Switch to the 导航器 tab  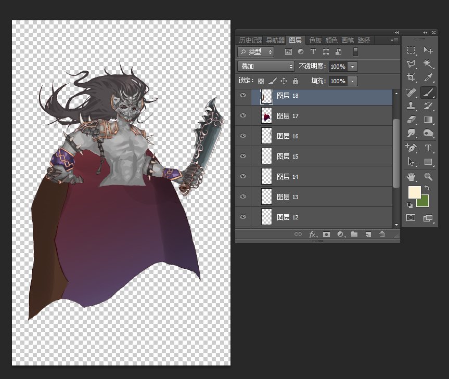[x=275, y=41]
